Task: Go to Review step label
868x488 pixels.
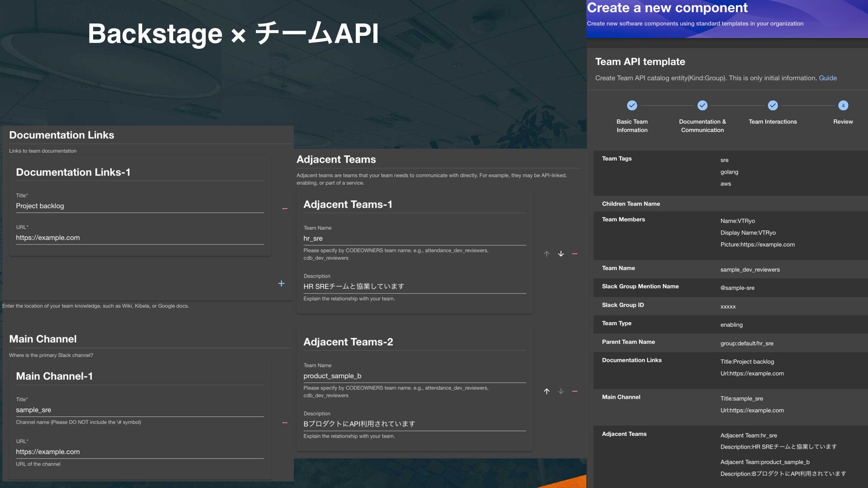Action: 843,122
